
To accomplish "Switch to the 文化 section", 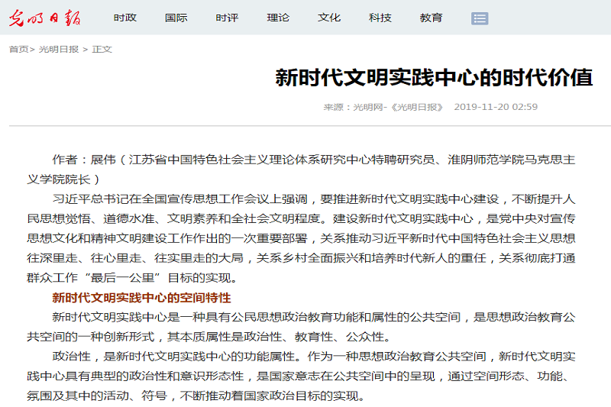I will pyautogui.click(x=329, y=18).
